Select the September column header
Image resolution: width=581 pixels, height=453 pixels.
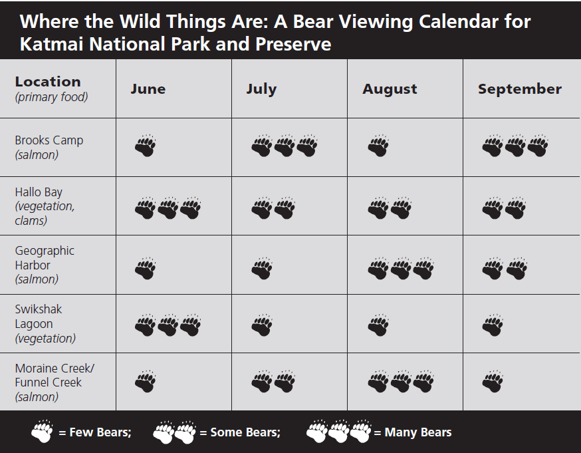pos(520,89)
